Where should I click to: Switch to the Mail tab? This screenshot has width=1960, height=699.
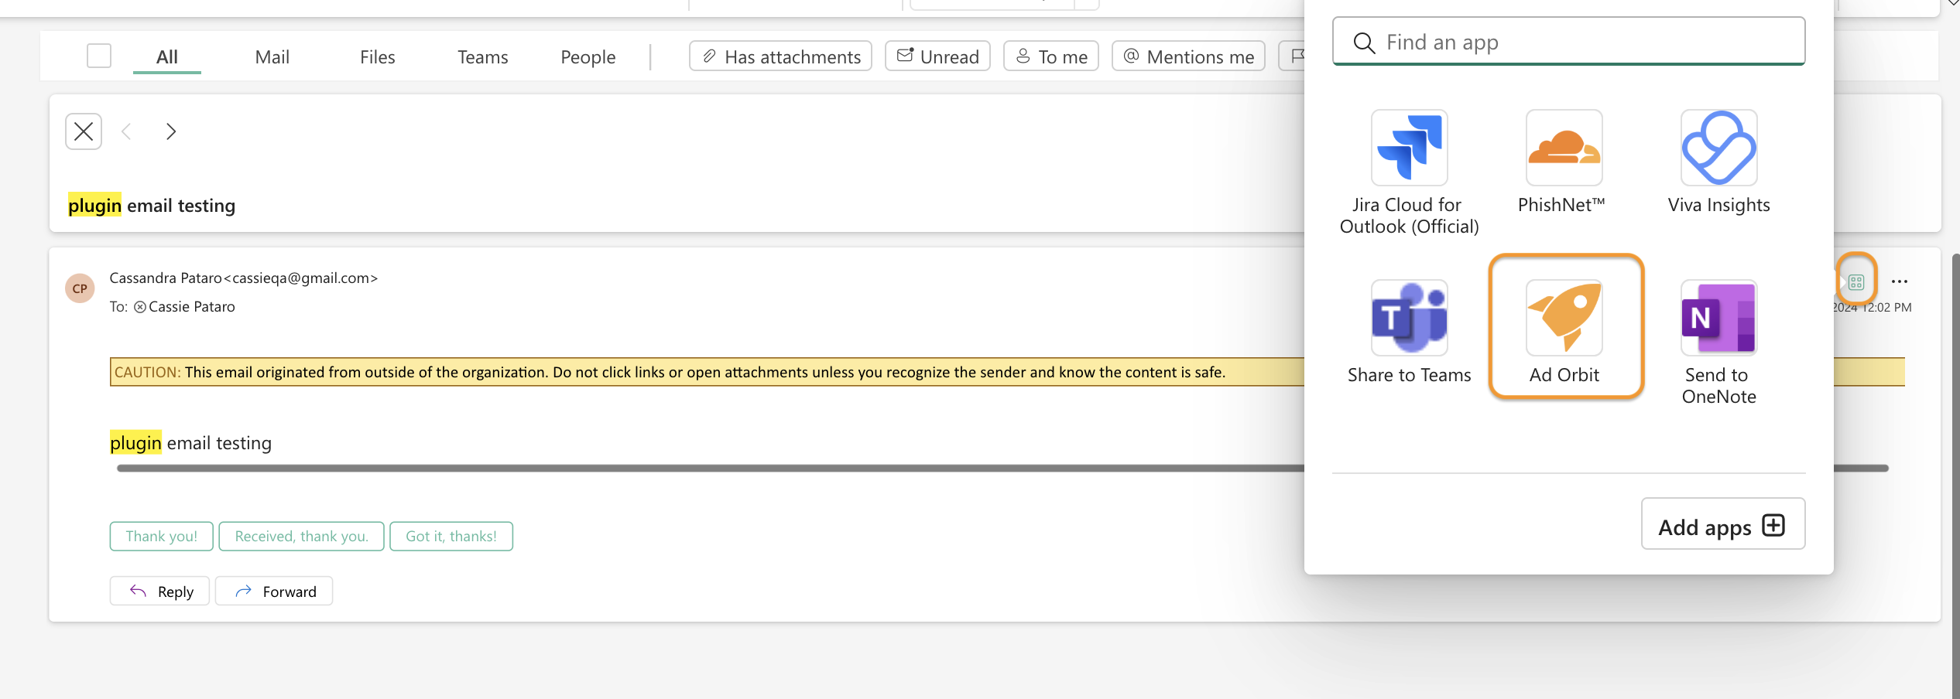click(x=272, y=57)
